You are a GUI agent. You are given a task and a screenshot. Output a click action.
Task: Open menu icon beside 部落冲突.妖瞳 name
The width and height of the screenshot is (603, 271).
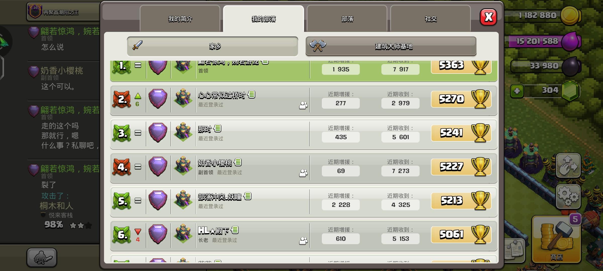coord(247,196)
